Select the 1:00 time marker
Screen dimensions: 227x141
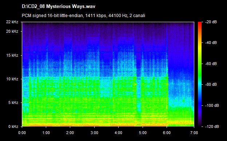click(46, 133)
